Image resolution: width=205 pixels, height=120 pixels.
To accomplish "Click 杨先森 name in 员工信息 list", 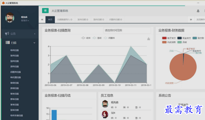I will click(115, 102).
